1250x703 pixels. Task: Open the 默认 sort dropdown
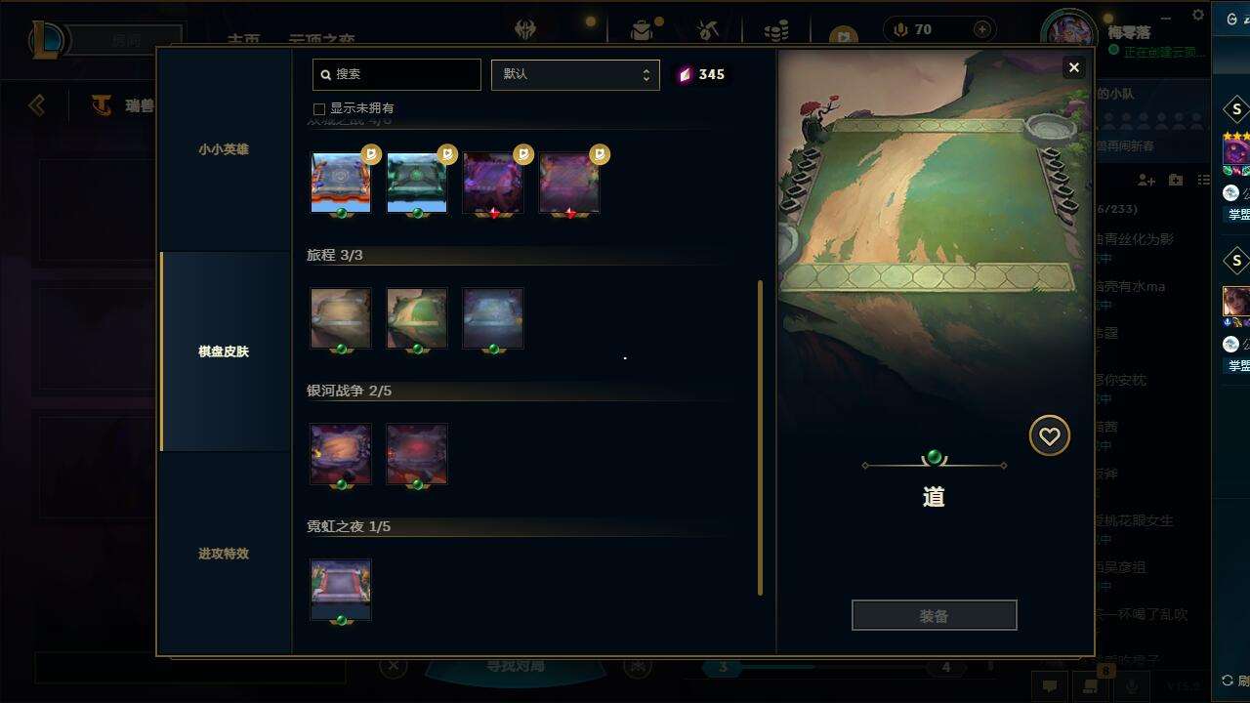(575, 74)
